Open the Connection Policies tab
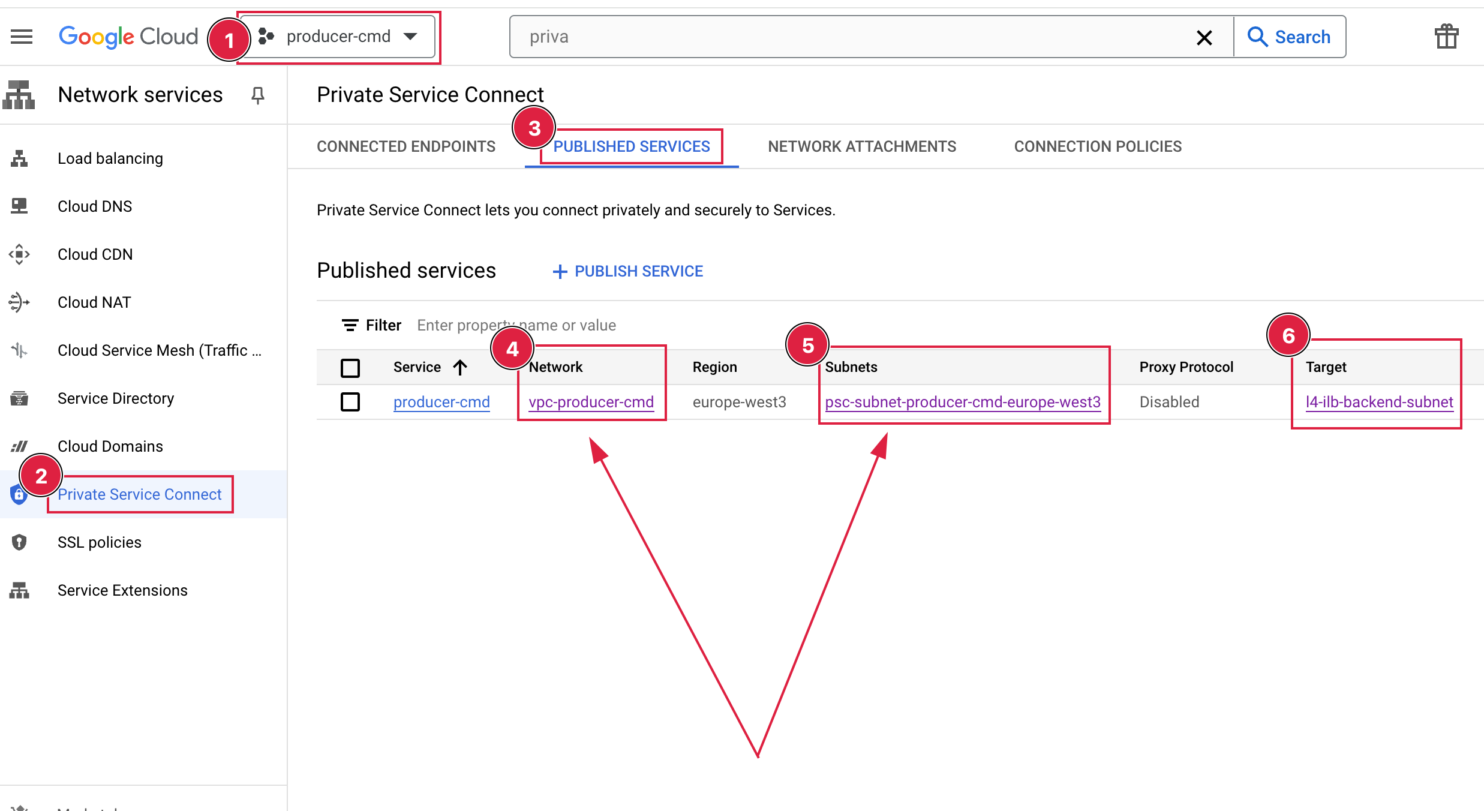The image size is (1484, 811). point(1098,146)
